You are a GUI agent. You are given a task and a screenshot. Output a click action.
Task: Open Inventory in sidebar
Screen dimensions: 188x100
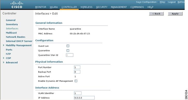[x=12, y=24]
